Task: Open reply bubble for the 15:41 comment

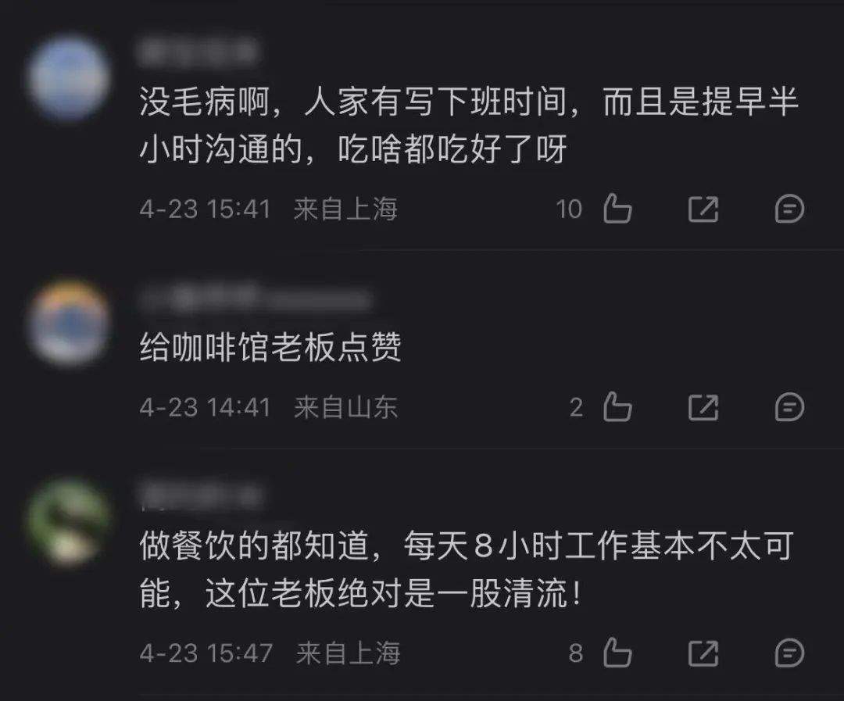Action: (789, 209)
